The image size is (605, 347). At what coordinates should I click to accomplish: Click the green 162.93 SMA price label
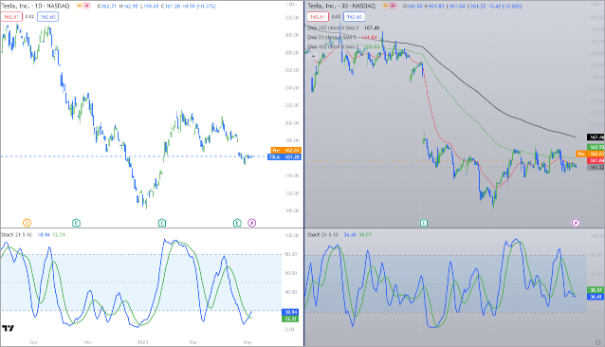pyautogui.click(x=596, y=147)
